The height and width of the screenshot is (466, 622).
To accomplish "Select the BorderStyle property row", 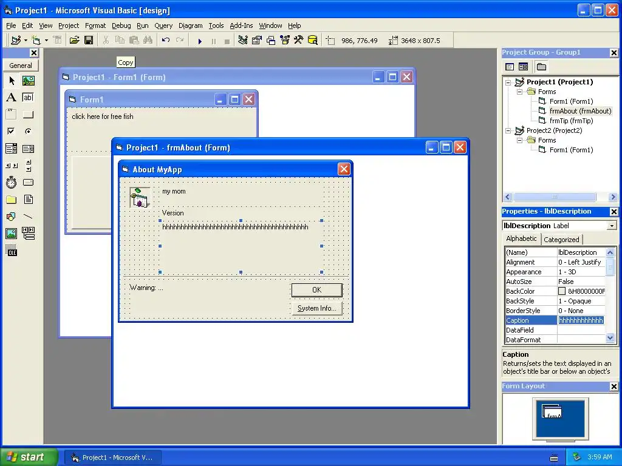I will (555, 311).
